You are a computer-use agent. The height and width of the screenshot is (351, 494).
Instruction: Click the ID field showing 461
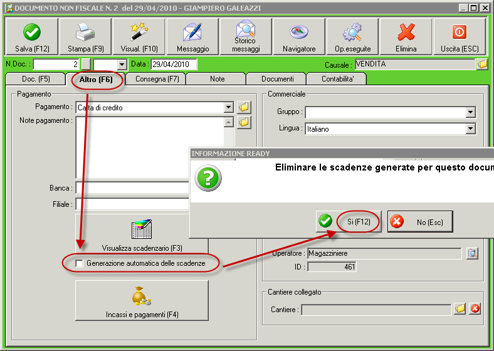332,267
